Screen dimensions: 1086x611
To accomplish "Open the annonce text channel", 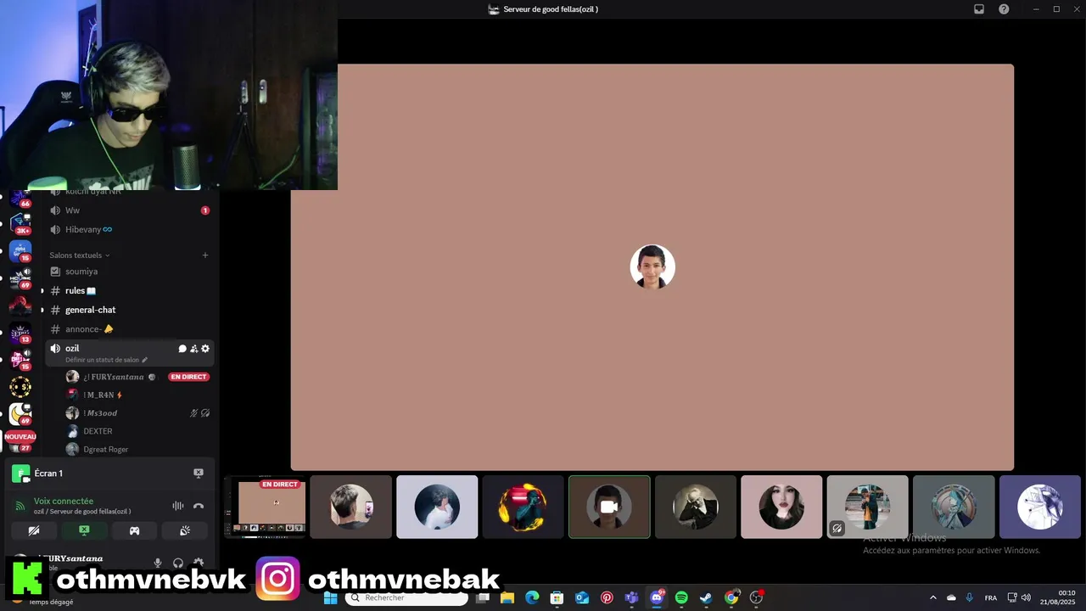I will pyautogui.click(x=128, y=329).
